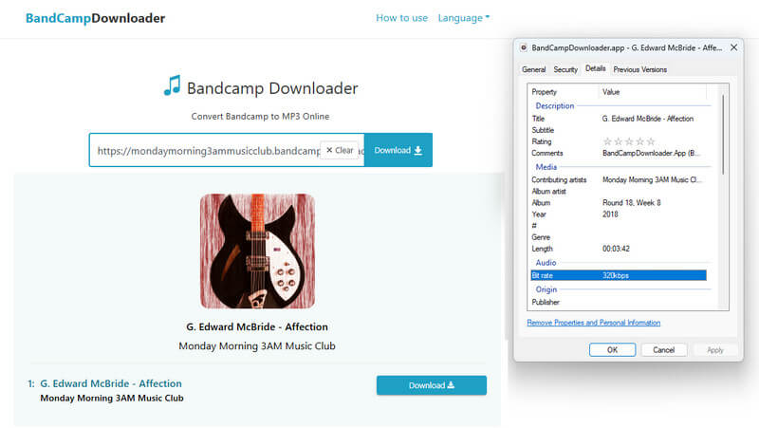Click the Monday Morning 3AM Music Club heading under the cover
The image size is (759, 428).
[257, 346]
